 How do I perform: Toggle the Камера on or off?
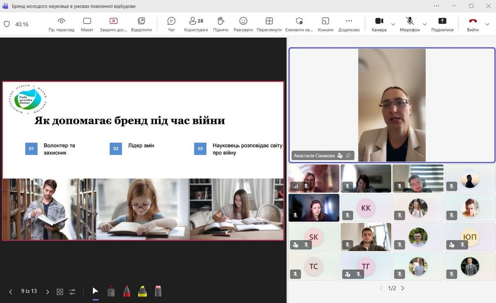pos(379,24)
